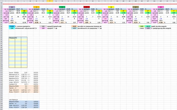Select the cell showing 53,85
Viewport: 177px width, 110px height.
tap(93, 9)
